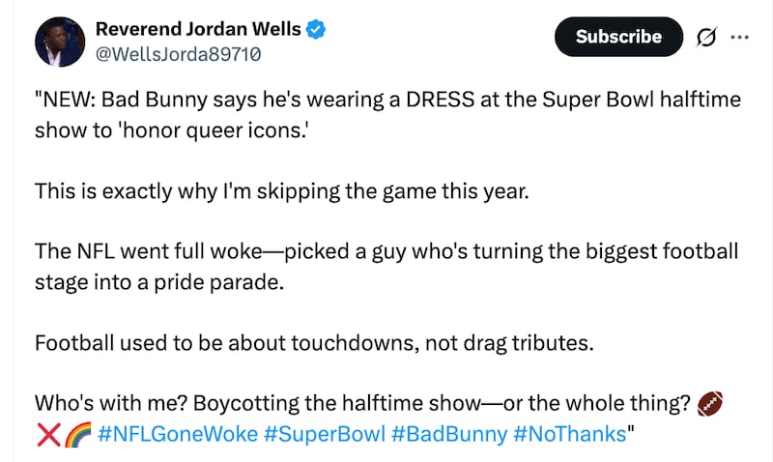The image size is (773, 462).
Task: Click the rainbow emoji
Action: tap(78, 434)
